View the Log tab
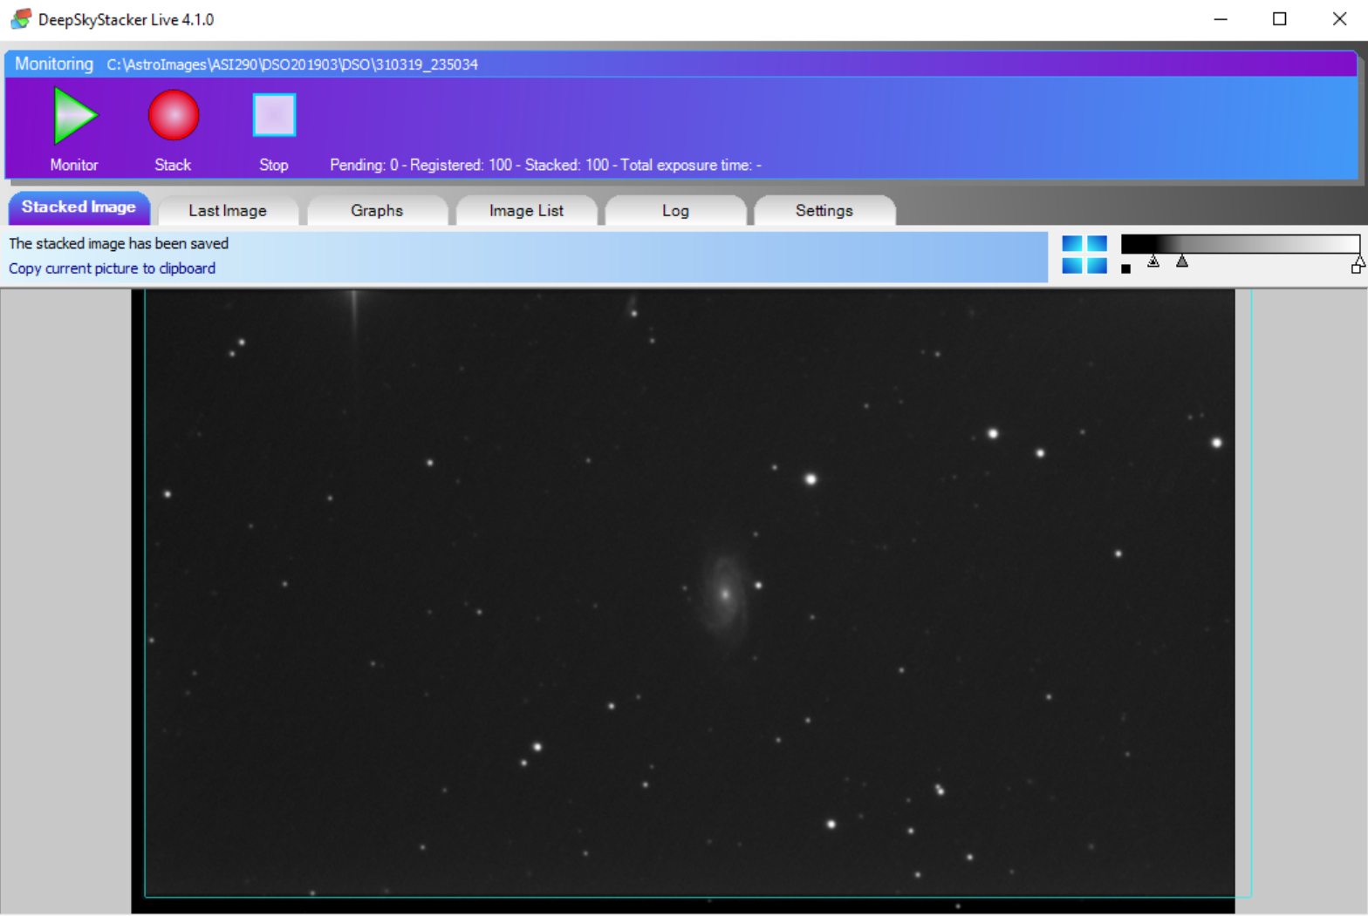 (x=675, y=211)
